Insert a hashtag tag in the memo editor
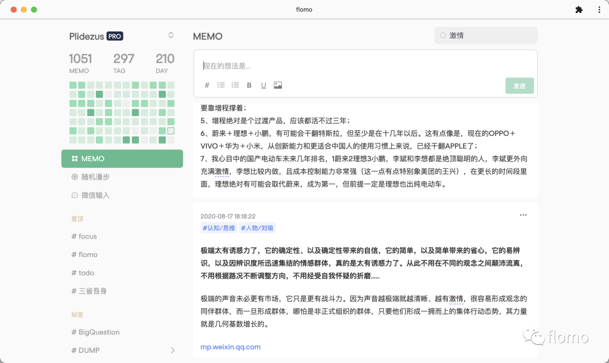This screenshot has width=609, height=363. 207,86
